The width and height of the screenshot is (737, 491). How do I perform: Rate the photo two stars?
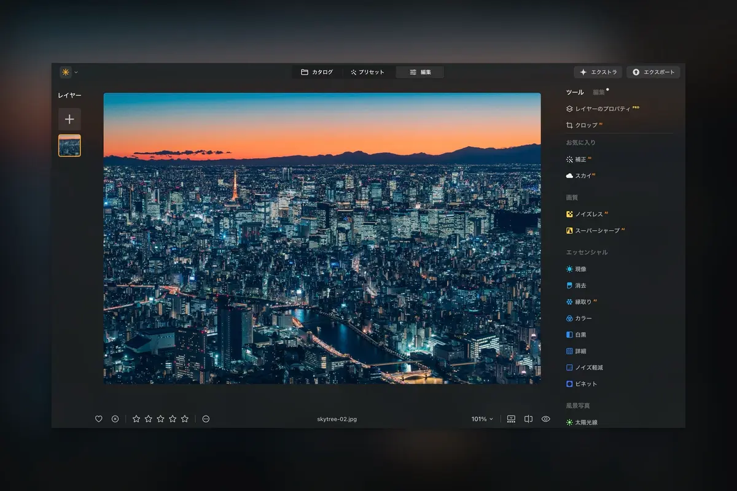[149, 419]
